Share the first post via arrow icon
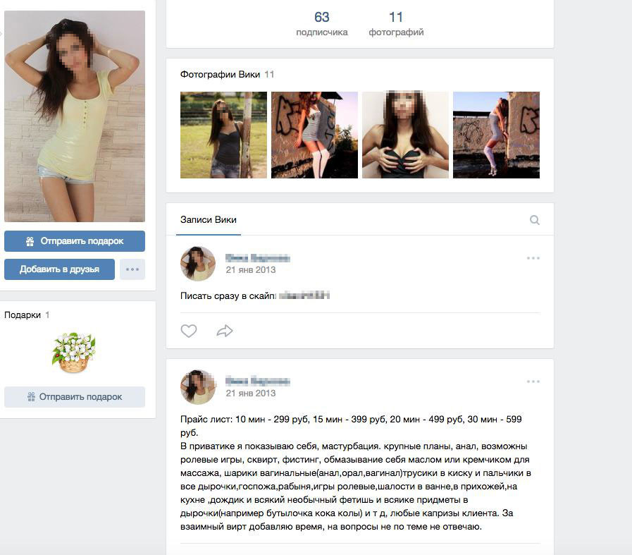The width and height of the screenshot is (632, 555). (225, 331)
